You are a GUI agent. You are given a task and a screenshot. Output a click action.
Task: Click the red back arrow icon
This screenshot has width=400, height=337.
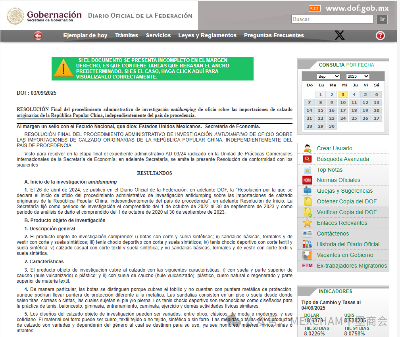38,36
